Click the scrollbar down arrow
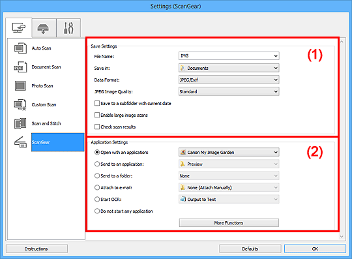Viewport: 352px width, 259px height. 342,236
